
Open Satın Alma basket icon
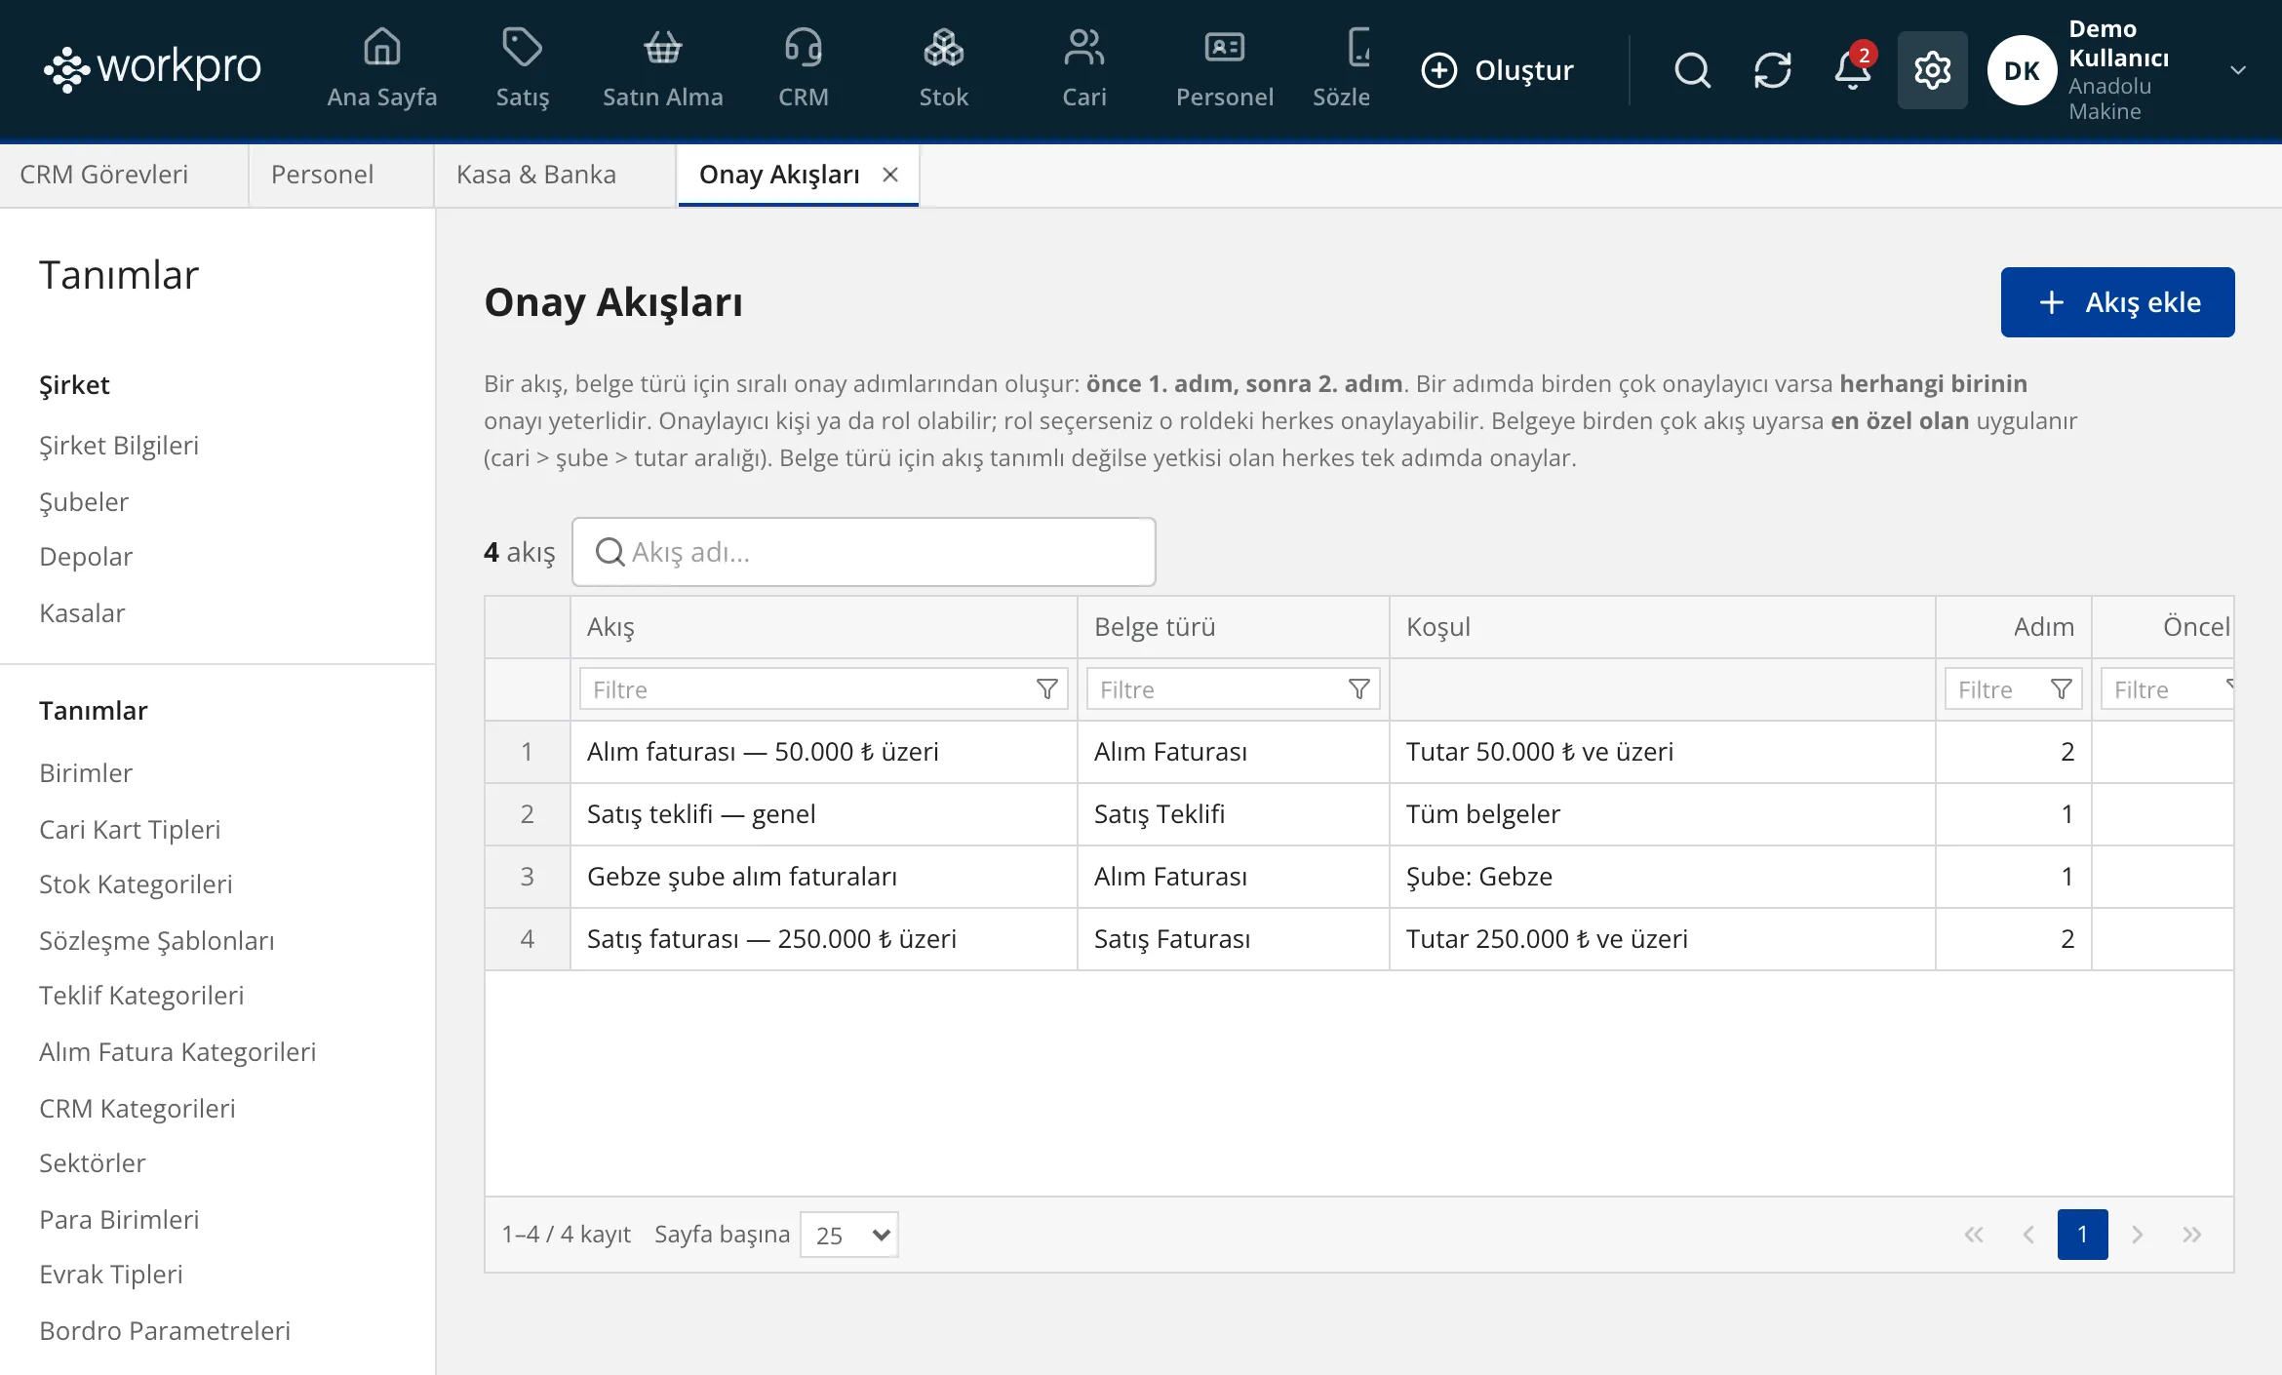coord(662,47)
